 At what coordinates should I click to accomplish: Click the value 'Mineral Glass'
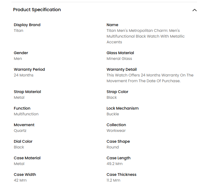coord(119,59)
